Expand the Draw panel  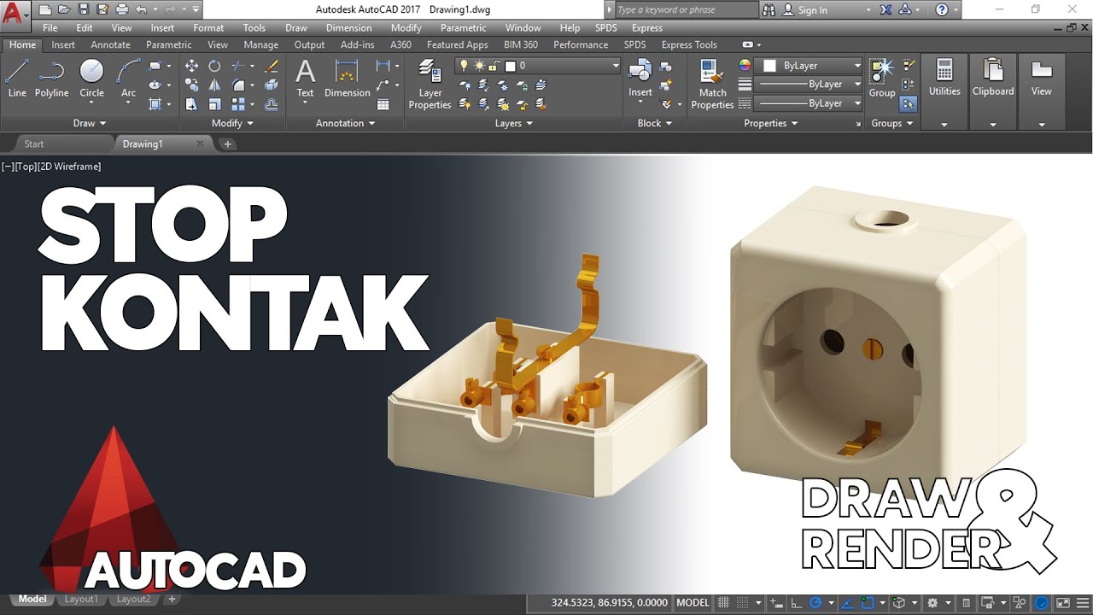click(x=90, y=123)
